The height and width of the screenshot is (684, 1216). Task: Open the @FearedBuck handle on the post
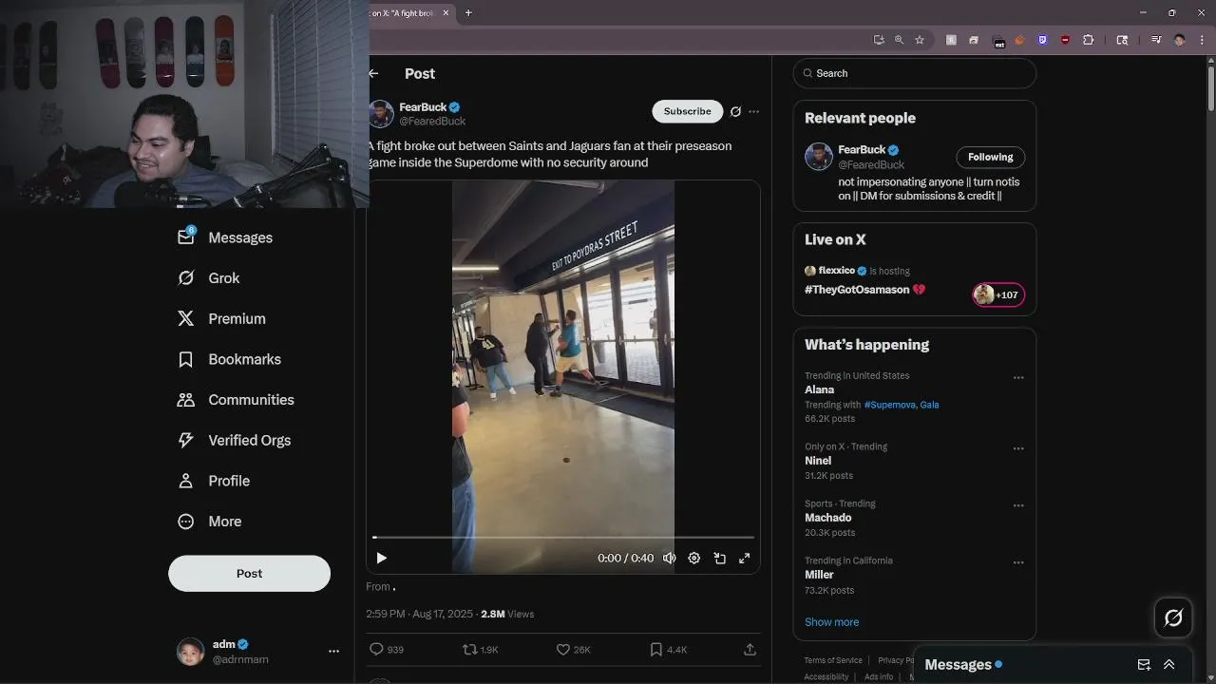pos(432,122)
